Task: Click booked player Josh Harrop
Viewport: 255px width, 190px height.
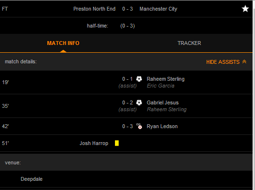Action: pyautogui.click(x=94, y=143)
